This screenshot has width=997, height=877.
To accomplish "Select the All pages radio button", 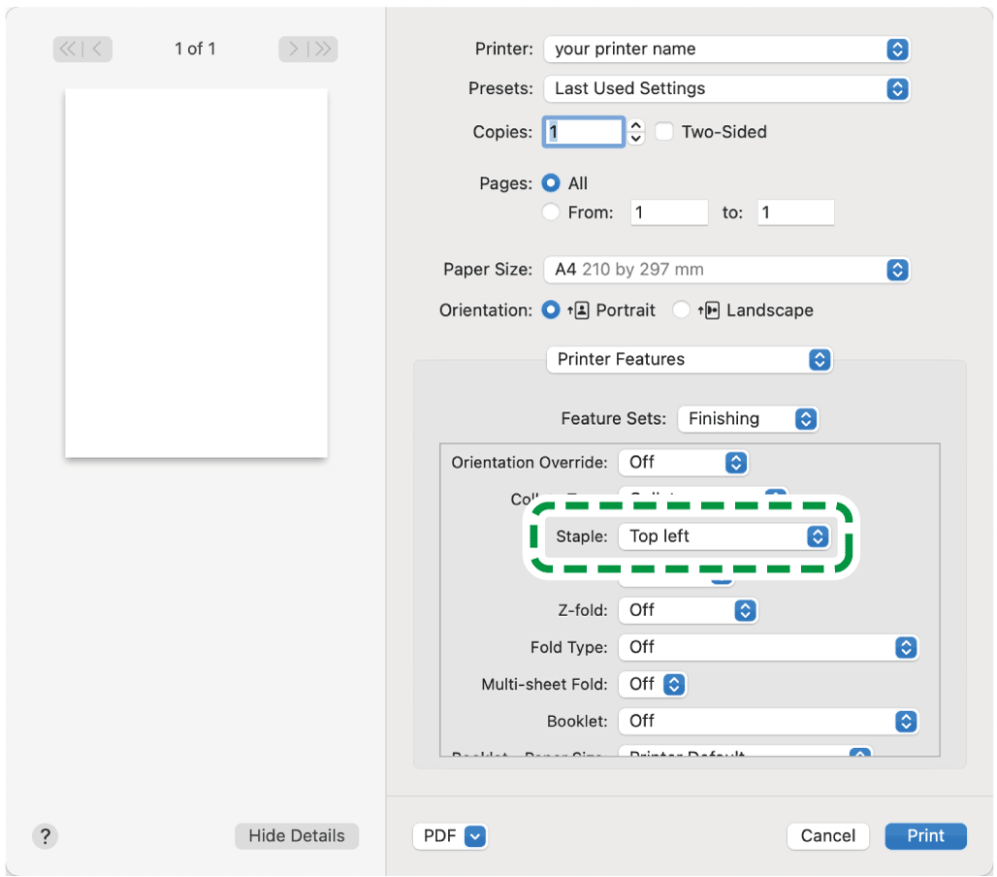I will click(x=551, y=183).
